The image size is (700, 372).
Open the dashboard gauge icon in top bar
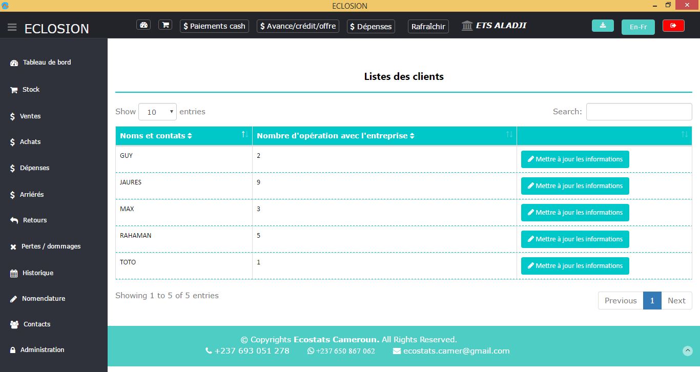pos(143,25)
